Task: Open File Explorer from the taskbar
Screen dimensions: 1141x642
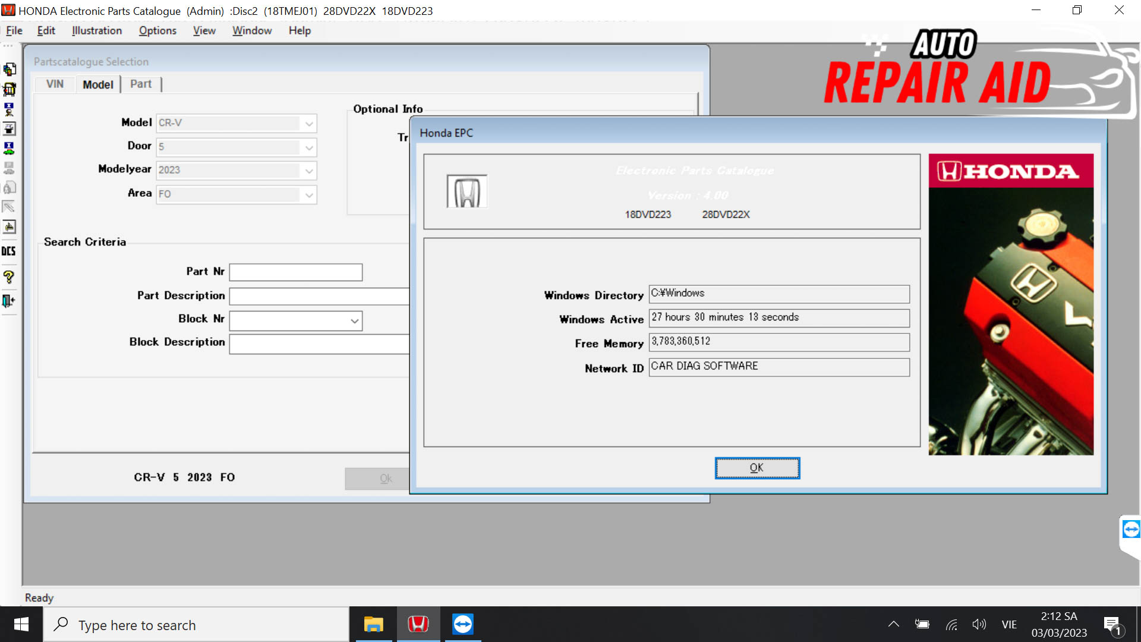Action: (x=373, y=624)
